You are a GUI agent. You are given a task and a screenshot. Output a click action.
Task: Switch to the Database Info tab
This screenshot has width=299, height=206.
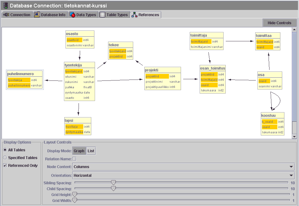pos(50,15)
